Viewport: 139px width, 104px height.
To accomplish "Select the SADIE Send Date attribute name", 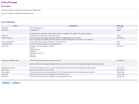I will [7, 38].
